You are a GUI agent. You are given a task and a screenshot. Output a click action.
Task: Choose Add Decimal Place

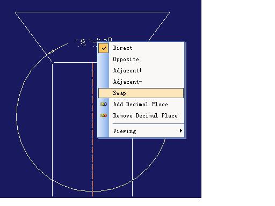coord(141,104)
